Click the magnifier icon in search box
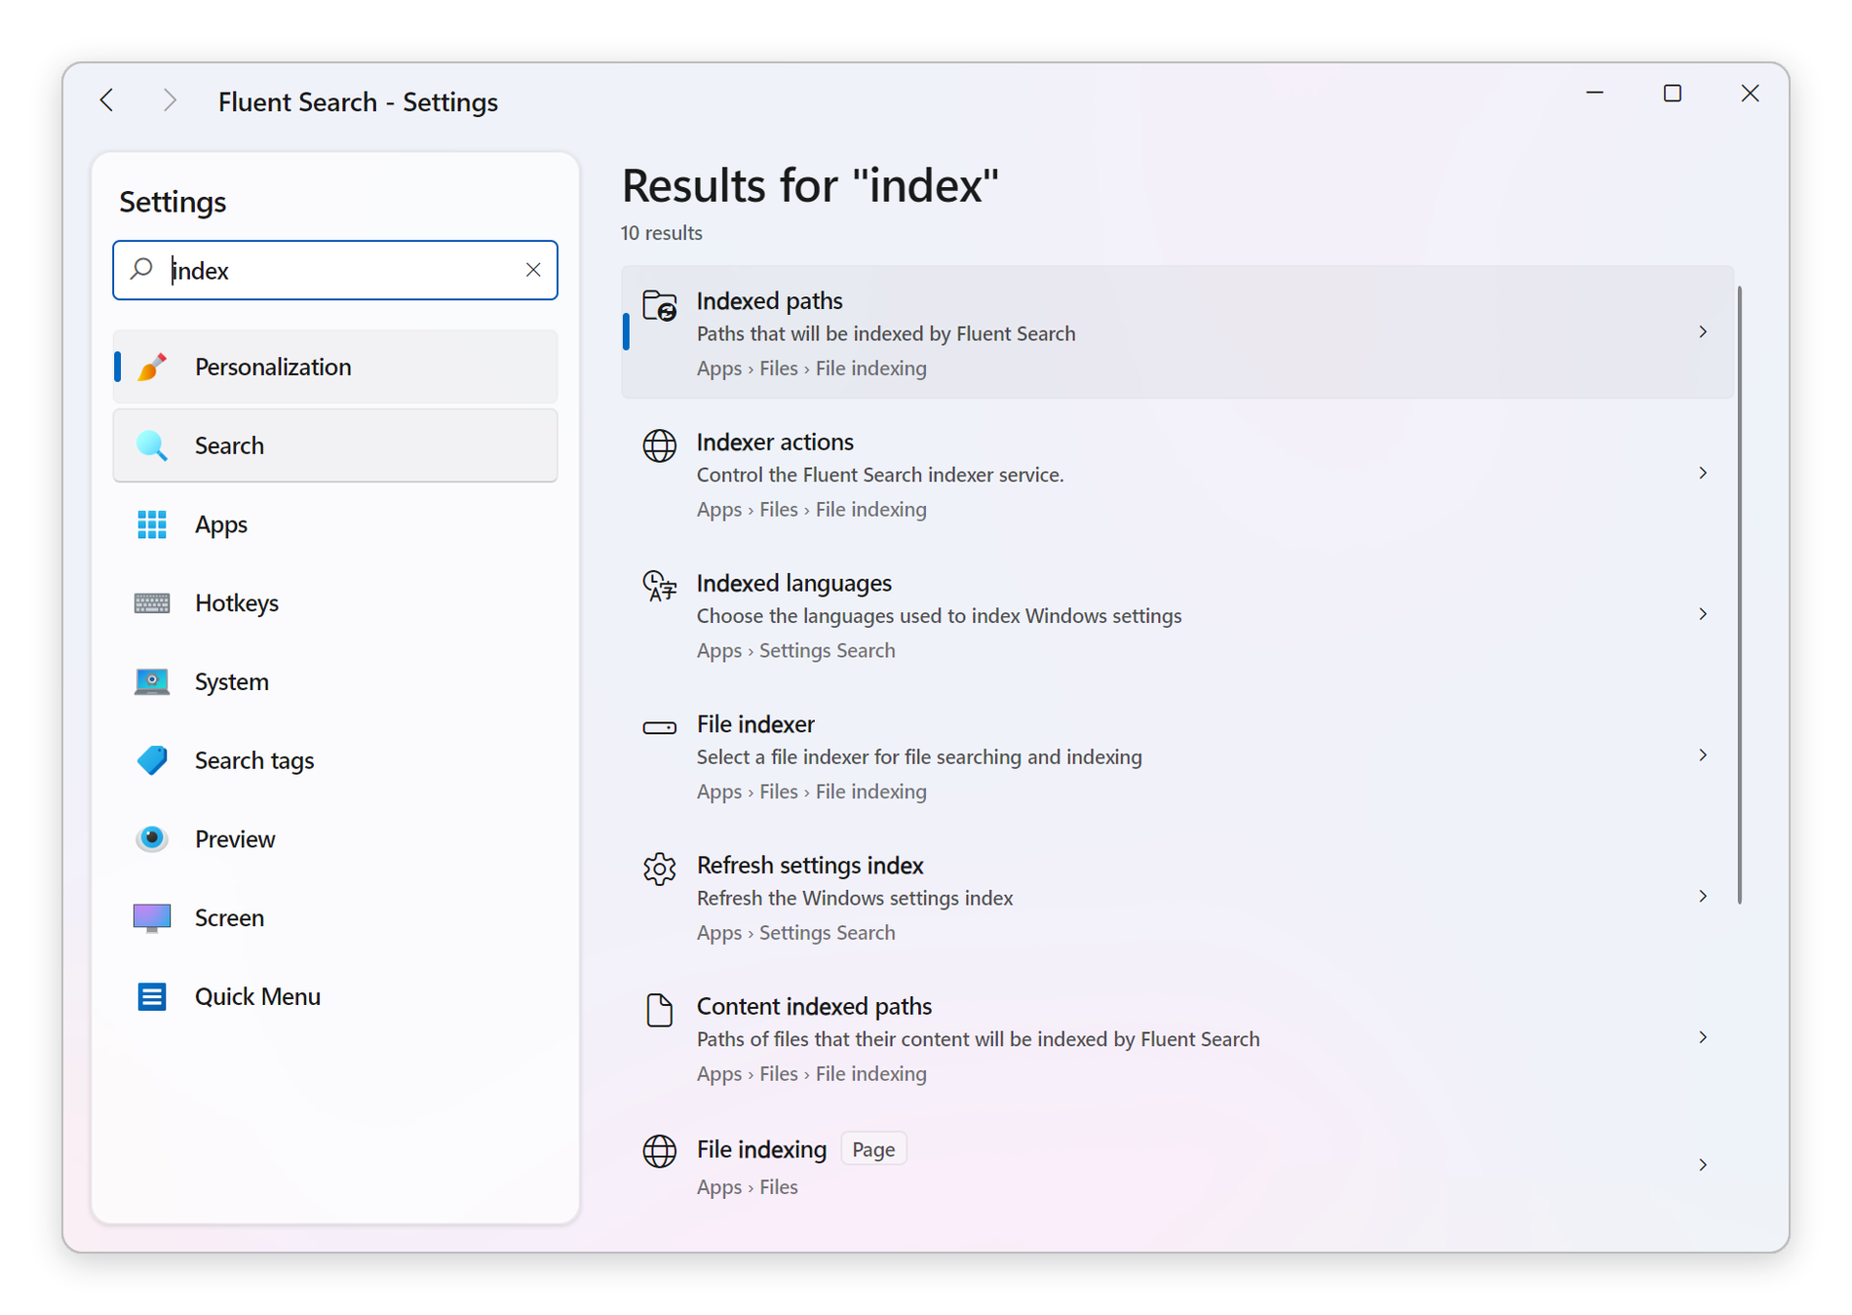Viewport: 1852px width, 1315px height. click(142, 269)
